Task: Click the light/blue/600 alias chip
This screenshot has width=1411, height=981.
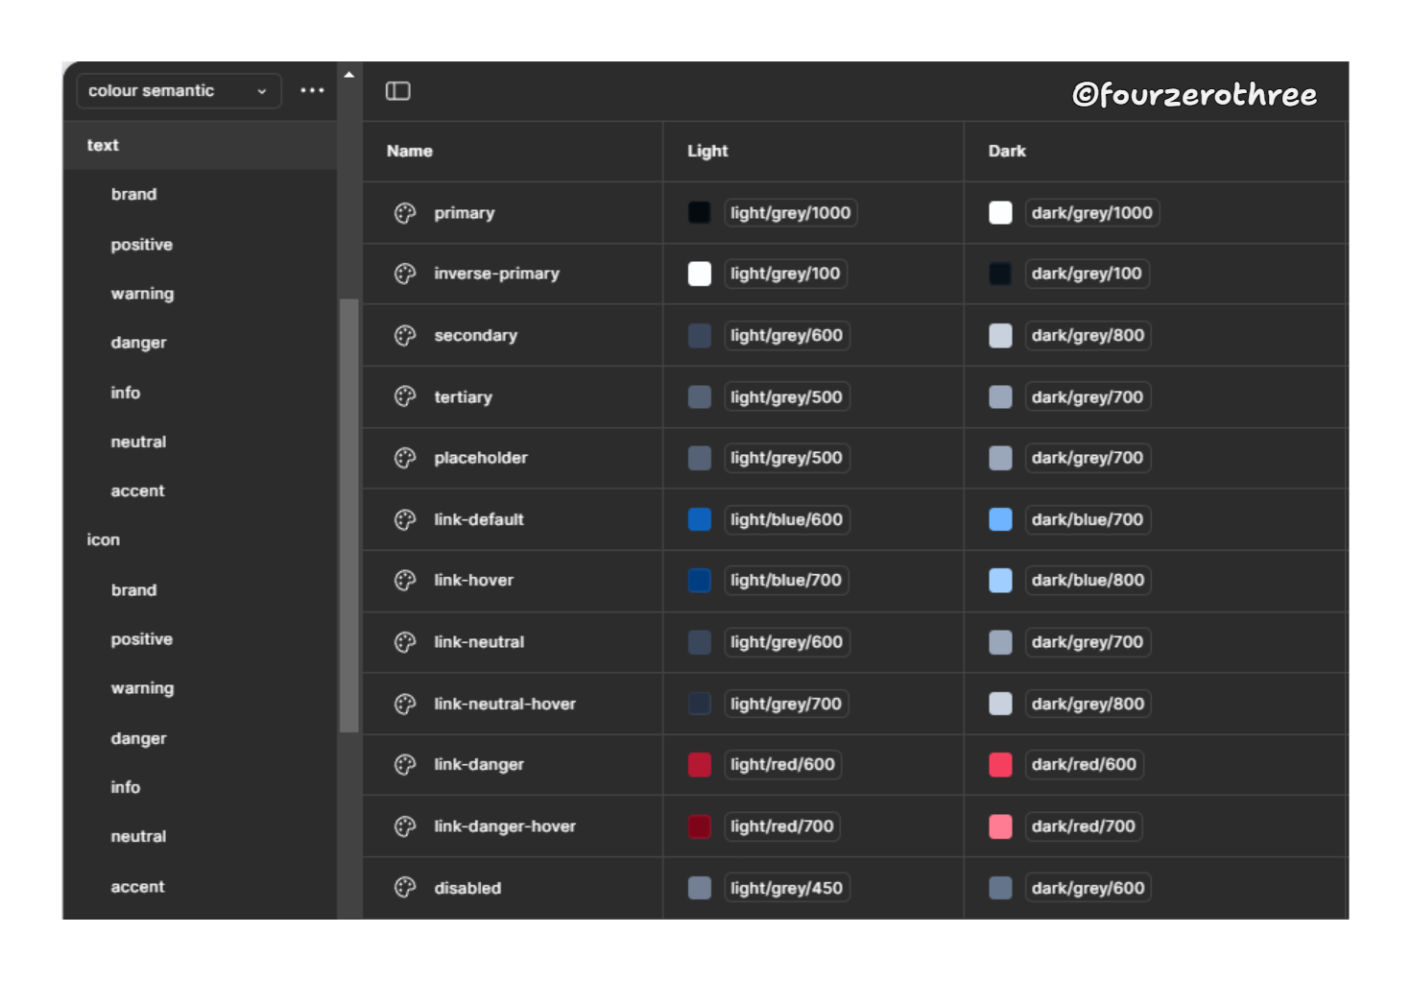Action: [x=786, y=519]
